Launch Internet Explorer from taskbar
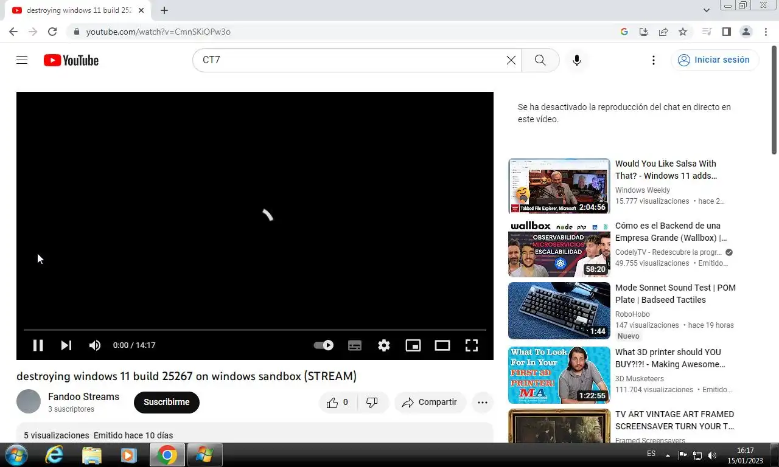Image resolution: width=779 pixels, height=467 pixels. point(54,455)
